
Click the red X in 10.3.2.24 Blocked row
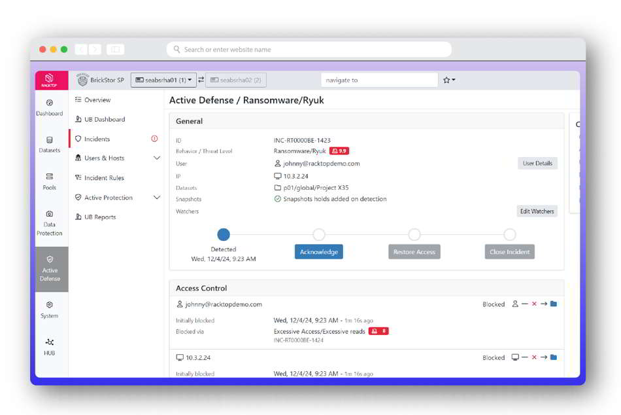pos(534,357)
